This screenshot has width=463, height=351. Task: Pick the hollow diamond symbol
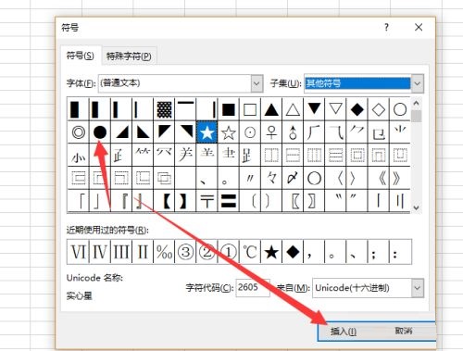pyautogui.click(x=379, y=109)
